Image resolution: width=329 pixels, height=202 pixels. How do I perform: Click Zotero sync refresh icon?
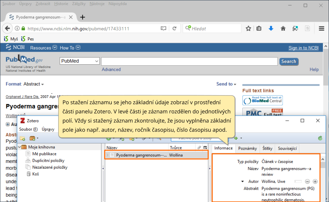pos(320,138)
